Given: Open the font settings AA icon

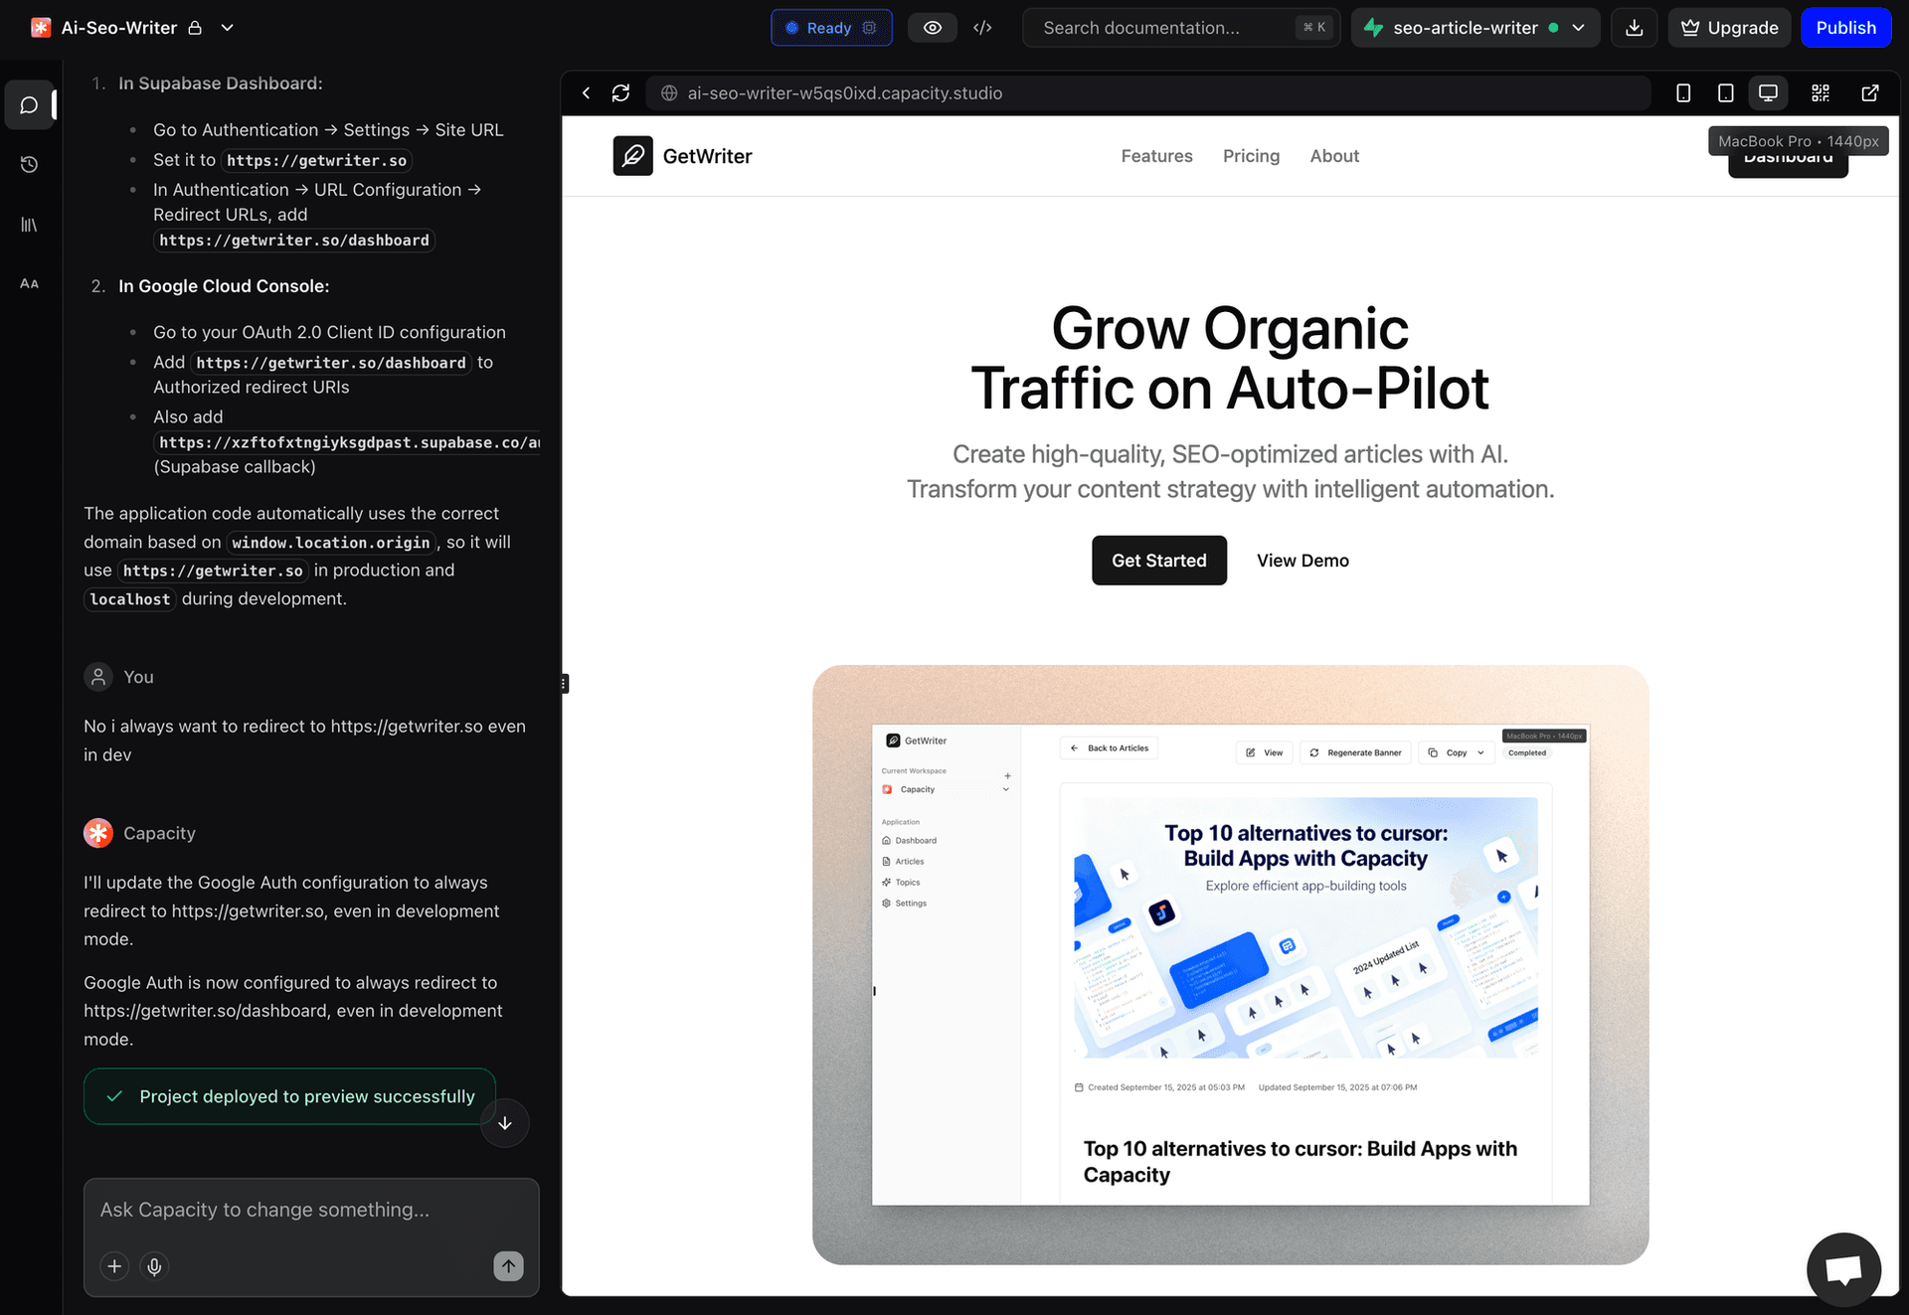Looking at the screenshot, I should pos(29,284).
